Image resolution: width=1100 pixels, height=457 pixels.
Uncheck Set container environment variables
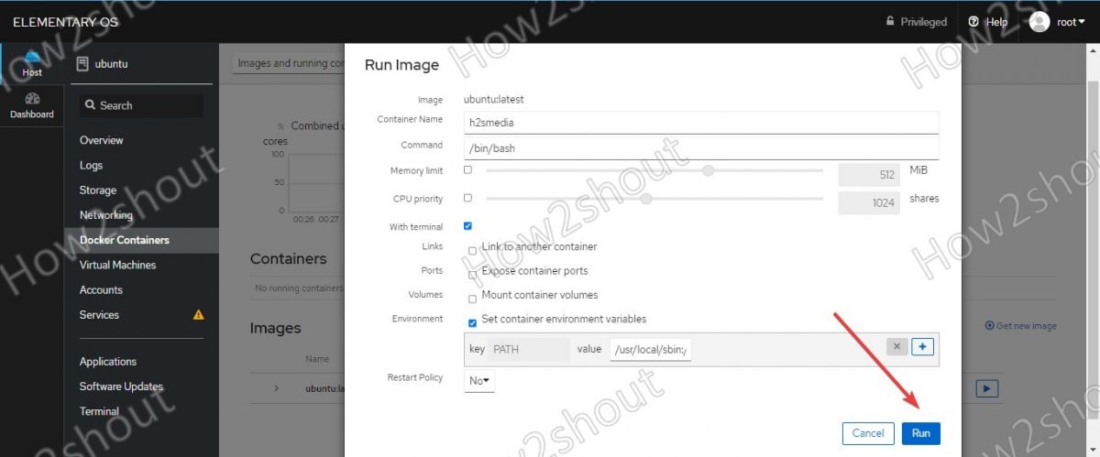(x=473, y=323)
